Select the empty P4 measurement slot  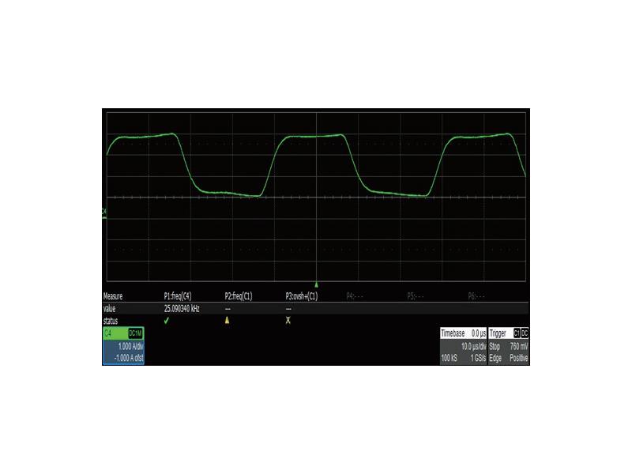[355, 296]
